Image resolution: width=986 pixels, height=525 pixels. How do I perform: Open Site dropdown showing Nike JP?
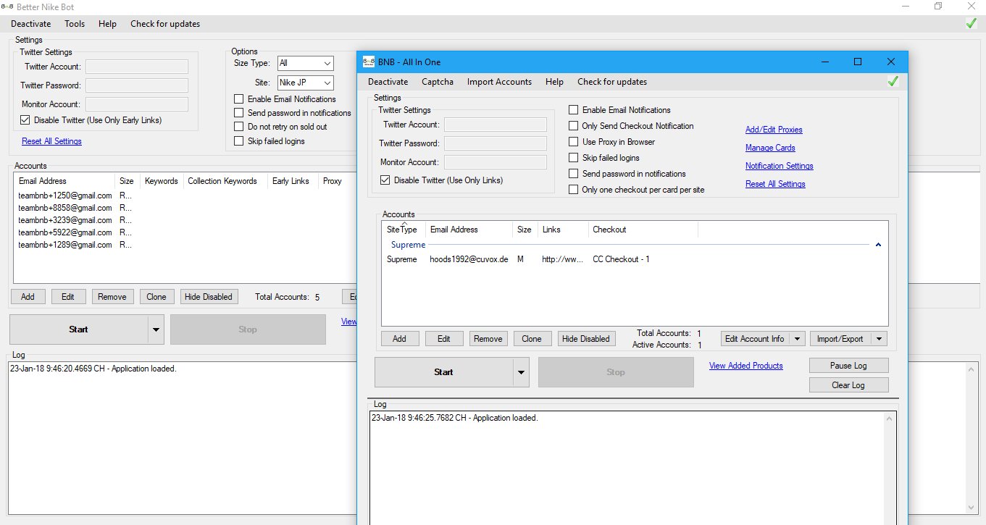[x=305, y=83]
